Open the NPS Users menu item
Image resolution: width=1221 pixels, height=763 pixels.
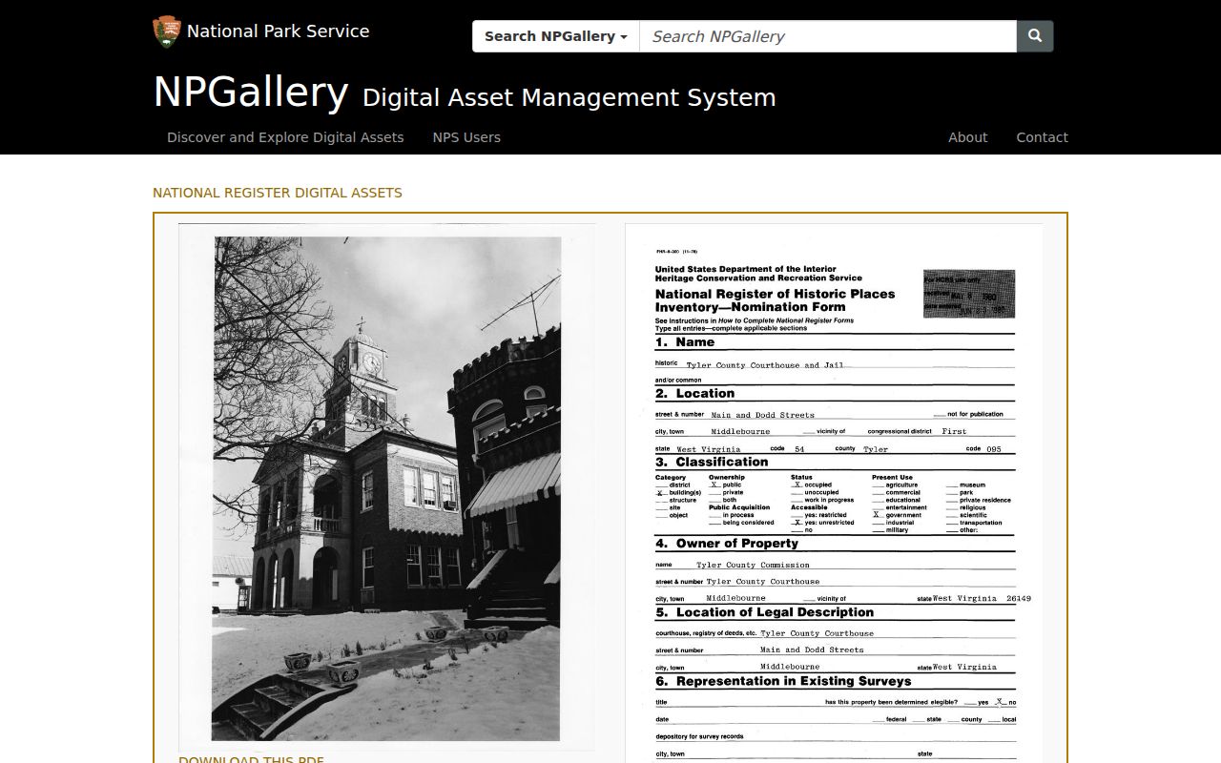[466, 137]
